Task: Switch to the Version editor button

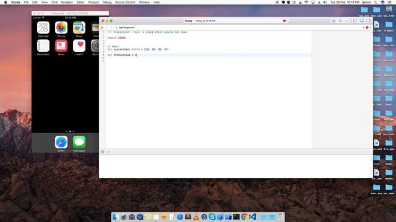Action: [347, 21]
